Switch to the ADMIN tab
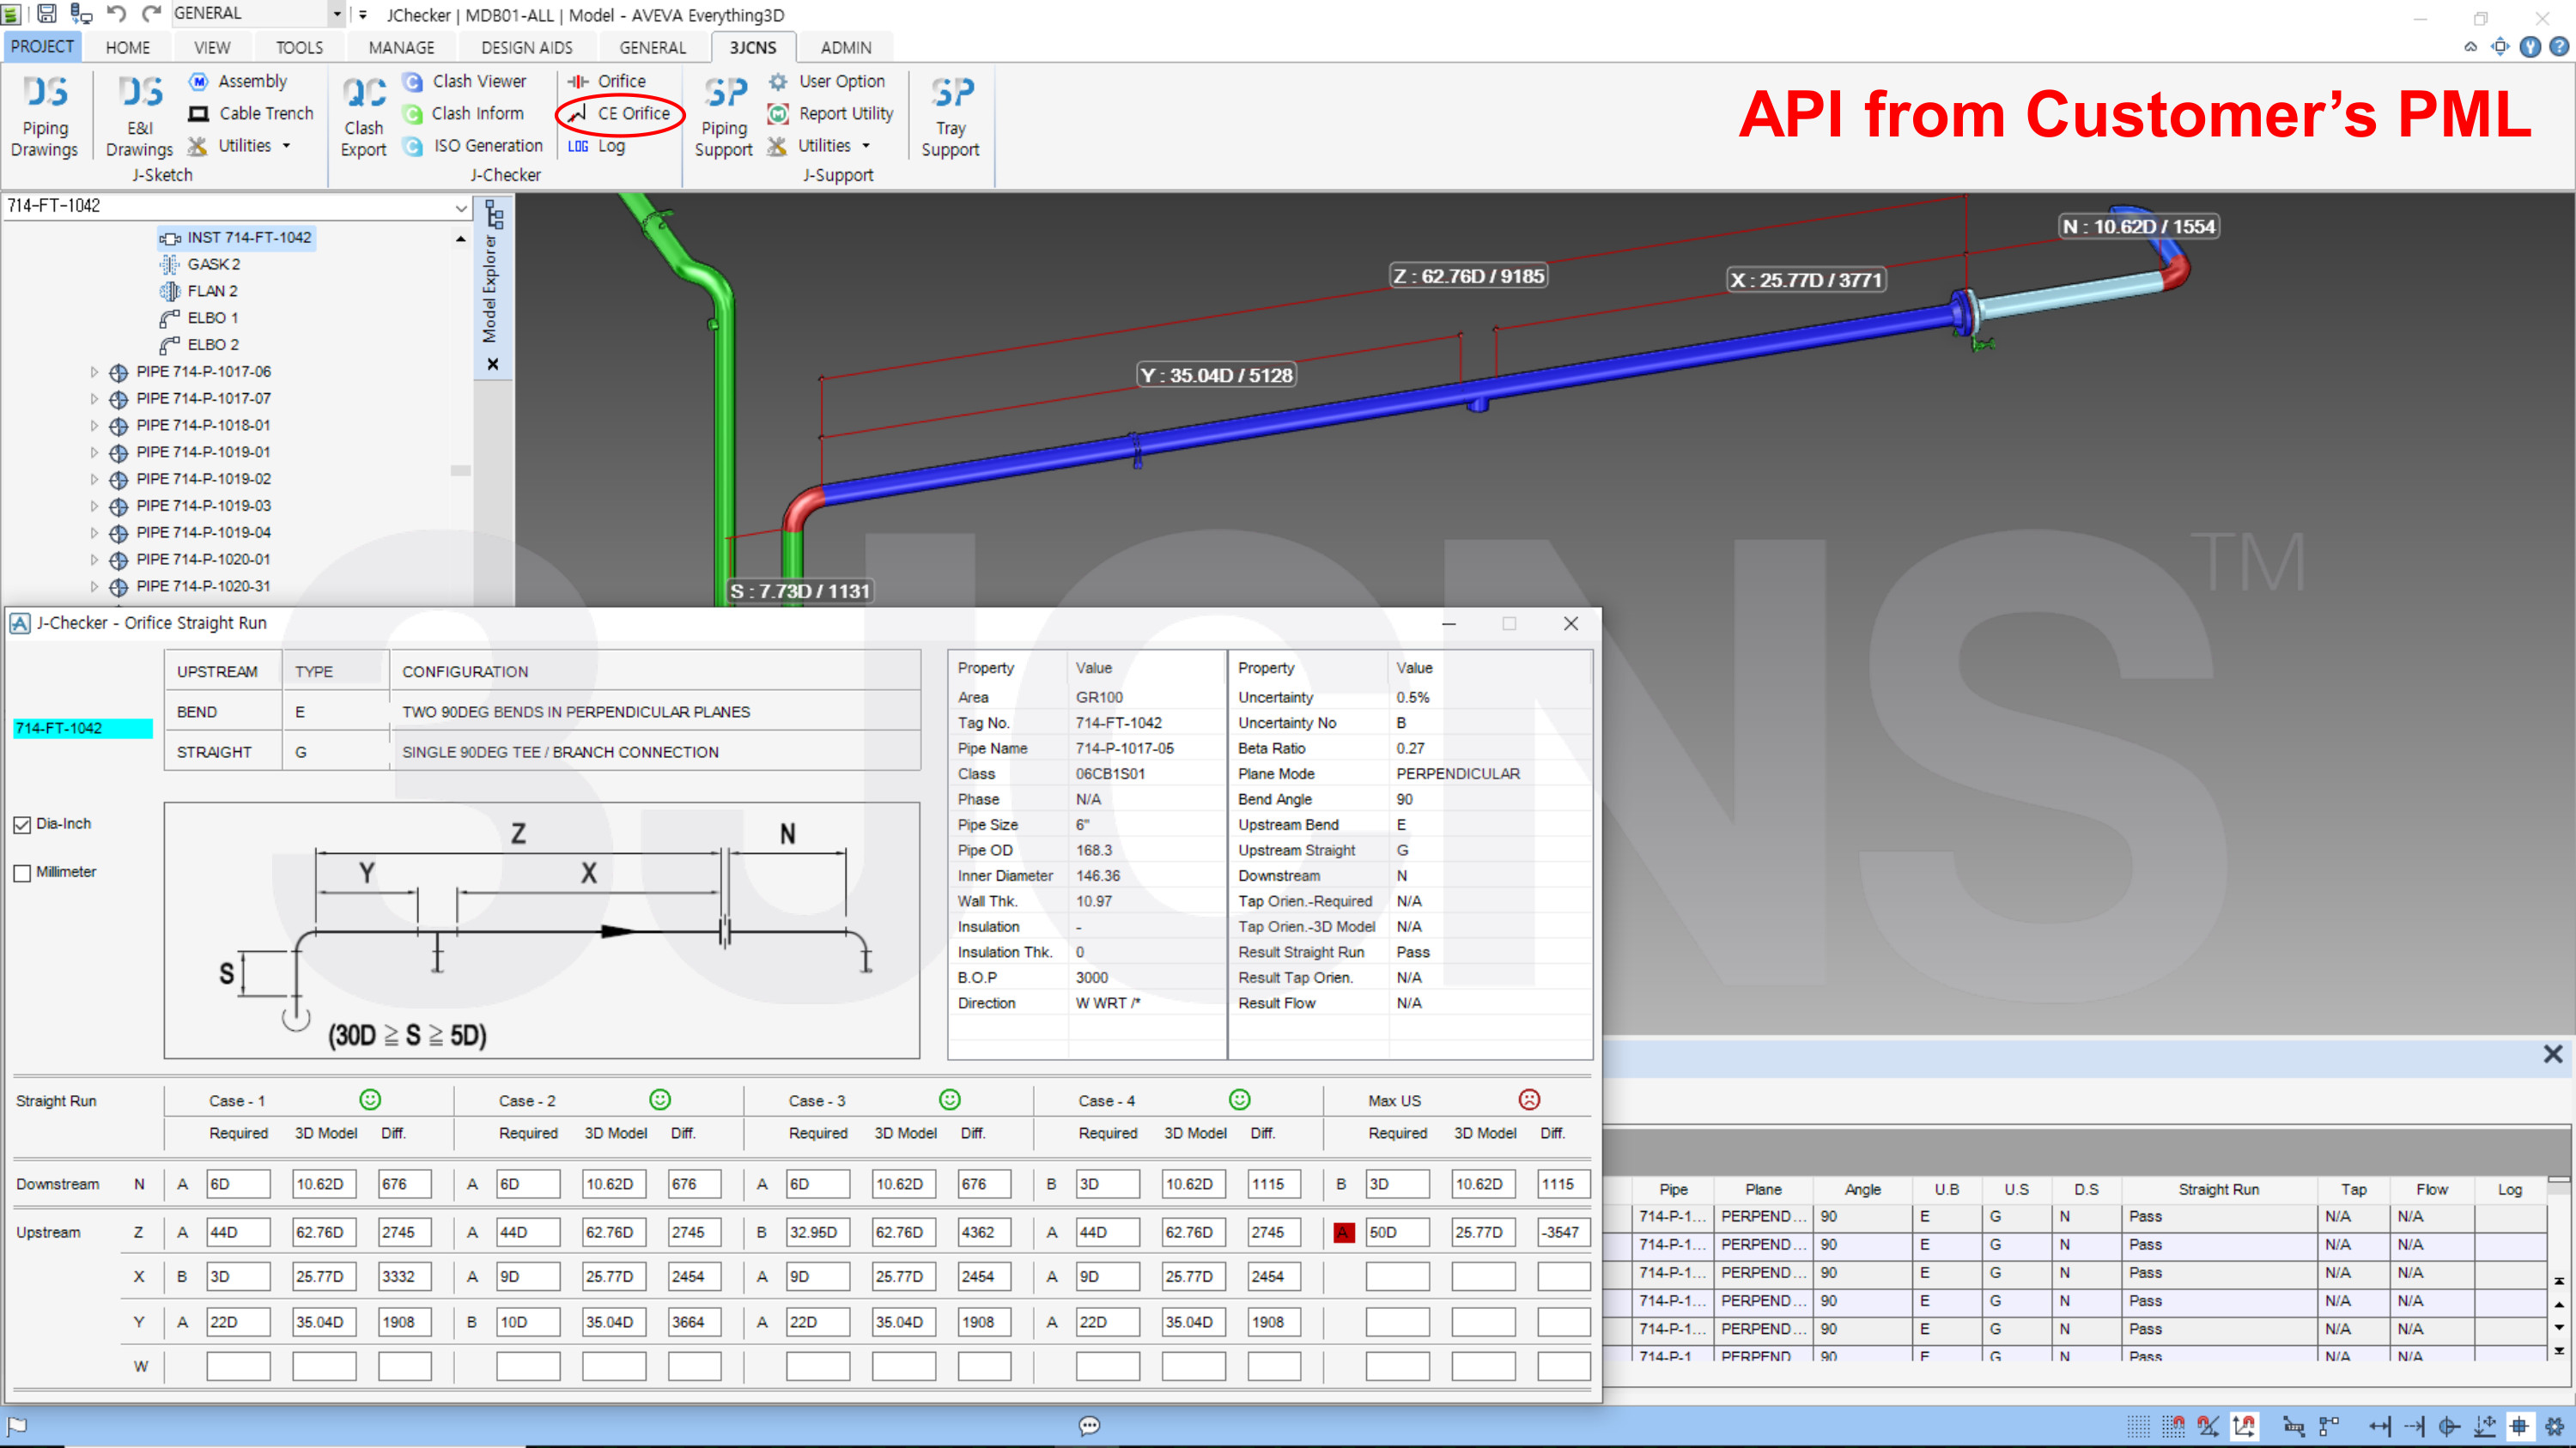2576x1448 pixels. pos(846,47)
